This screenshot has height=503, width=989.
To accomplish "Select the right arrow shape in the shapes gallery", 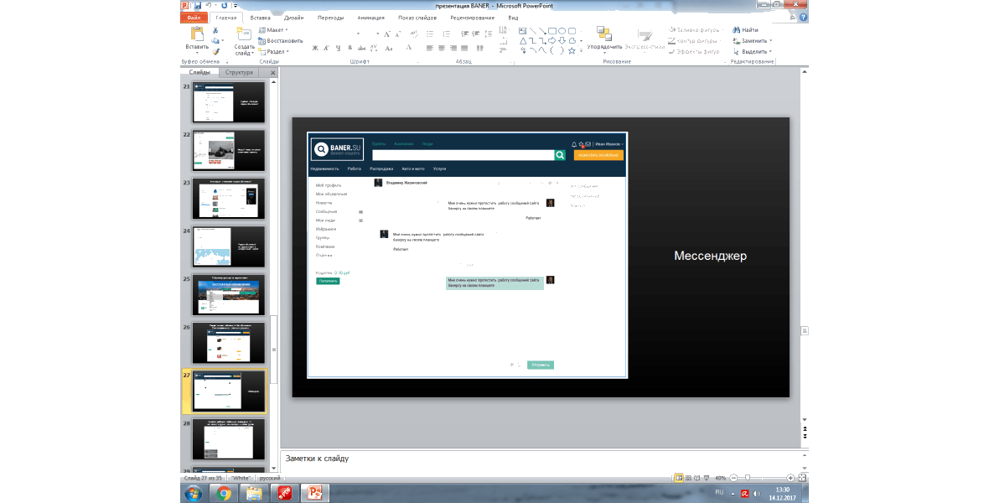I will coord(551,40).
